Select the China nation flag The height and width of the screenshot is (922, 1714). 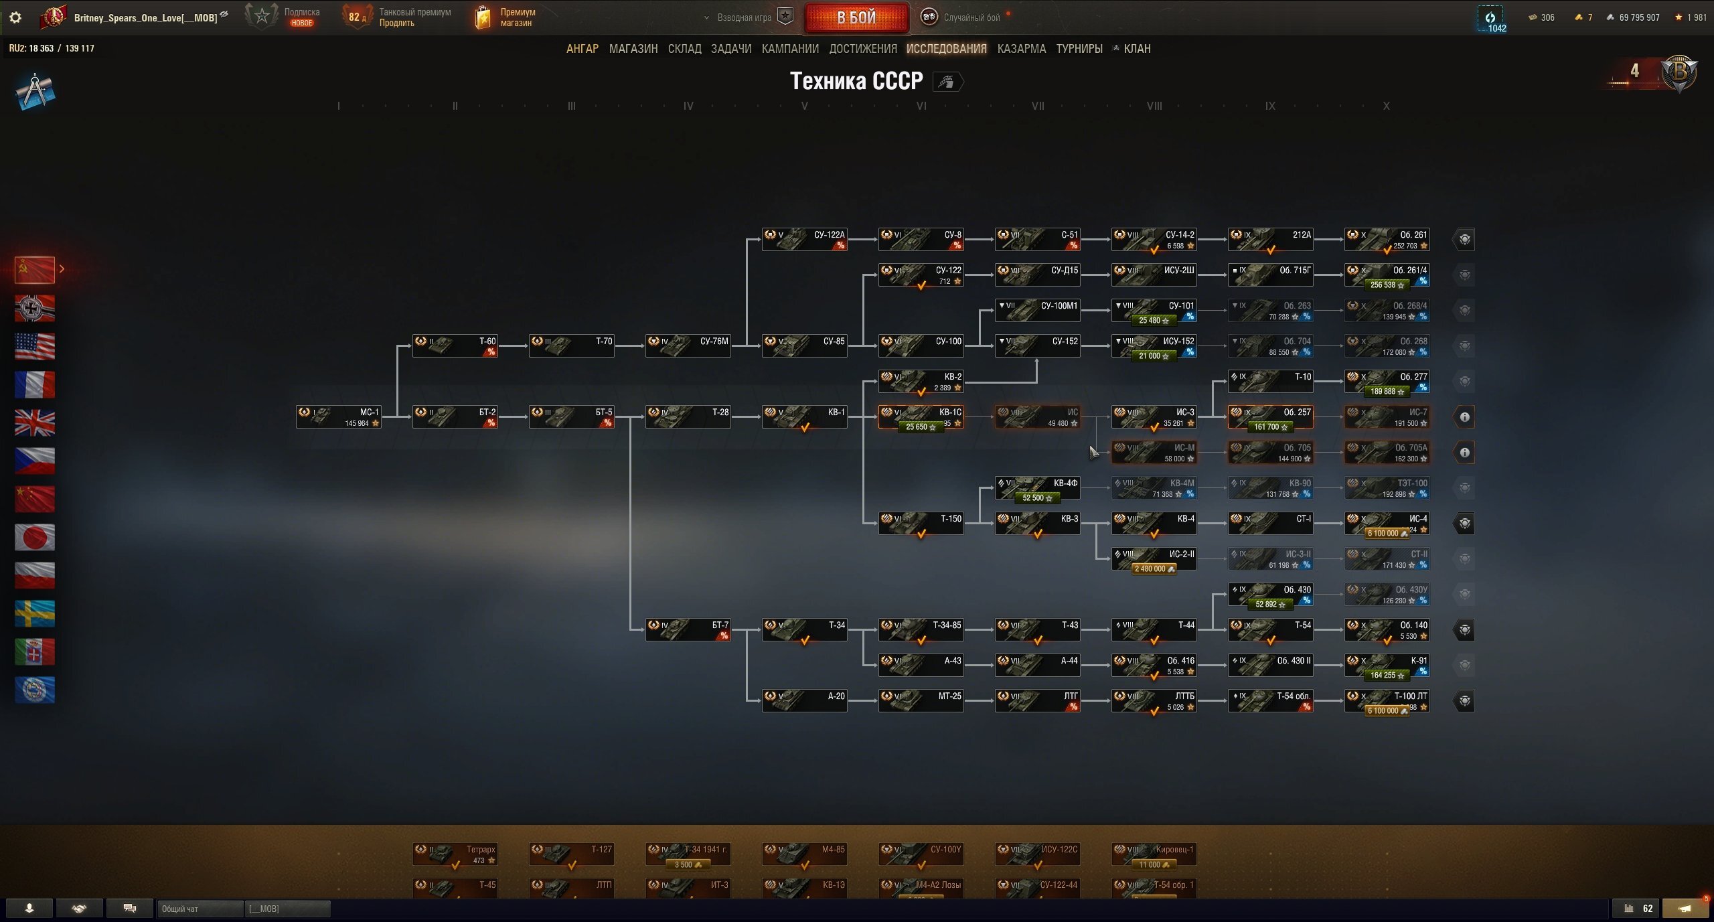(35, 499)
